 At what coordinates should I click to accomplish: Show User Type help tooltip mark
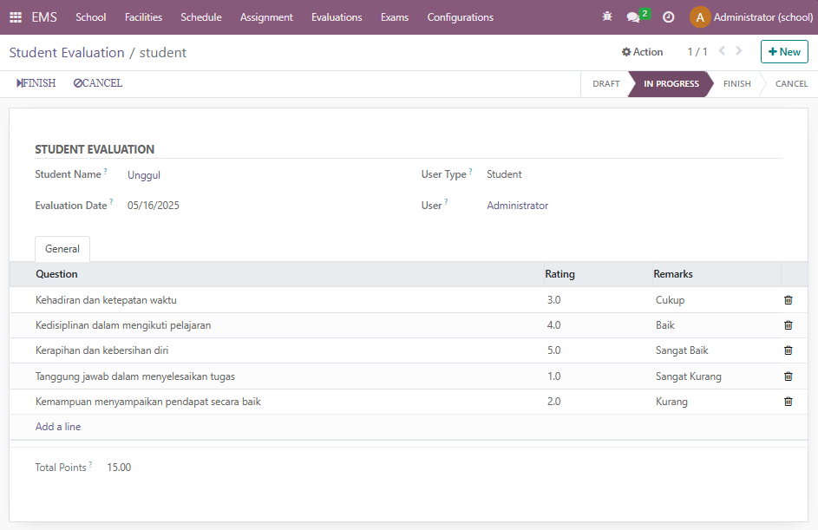[x=470, y=171]
